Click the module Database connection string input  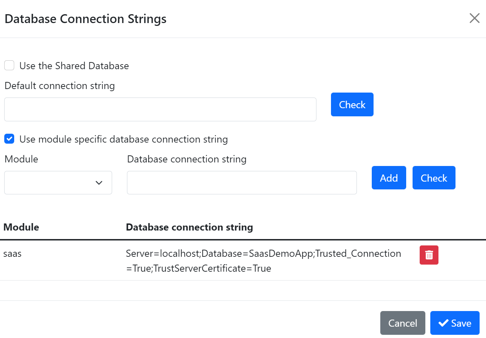pyautogui.click(x=242, y=183)
